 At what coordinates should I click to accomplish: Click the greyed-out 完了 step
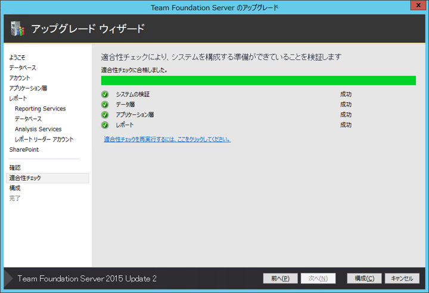pos(15,199)
